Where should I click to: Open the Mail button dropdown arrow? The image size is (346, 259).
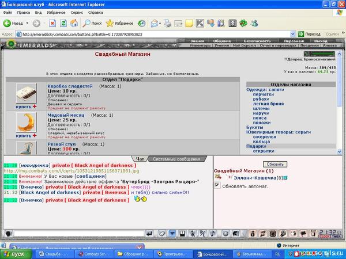pos(160,23)
